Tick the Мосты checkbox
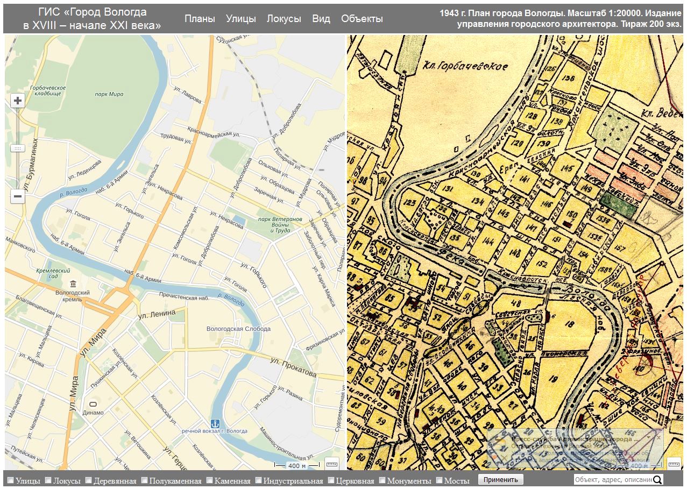This screenshot has width=687, height=489. 439,480
